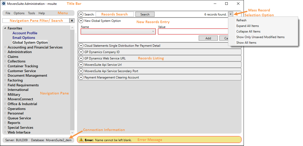Click navigation pane scrollbar up arrow
303x146 pixels.
[x=72, y=28]
